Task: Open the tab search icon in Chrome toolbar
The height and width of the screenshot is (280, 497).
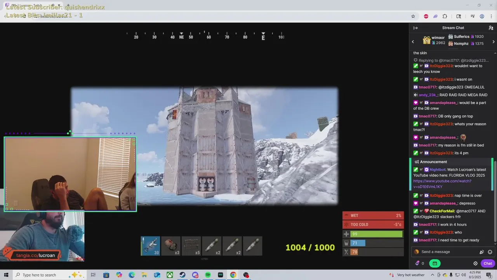Action: (459, 16)
